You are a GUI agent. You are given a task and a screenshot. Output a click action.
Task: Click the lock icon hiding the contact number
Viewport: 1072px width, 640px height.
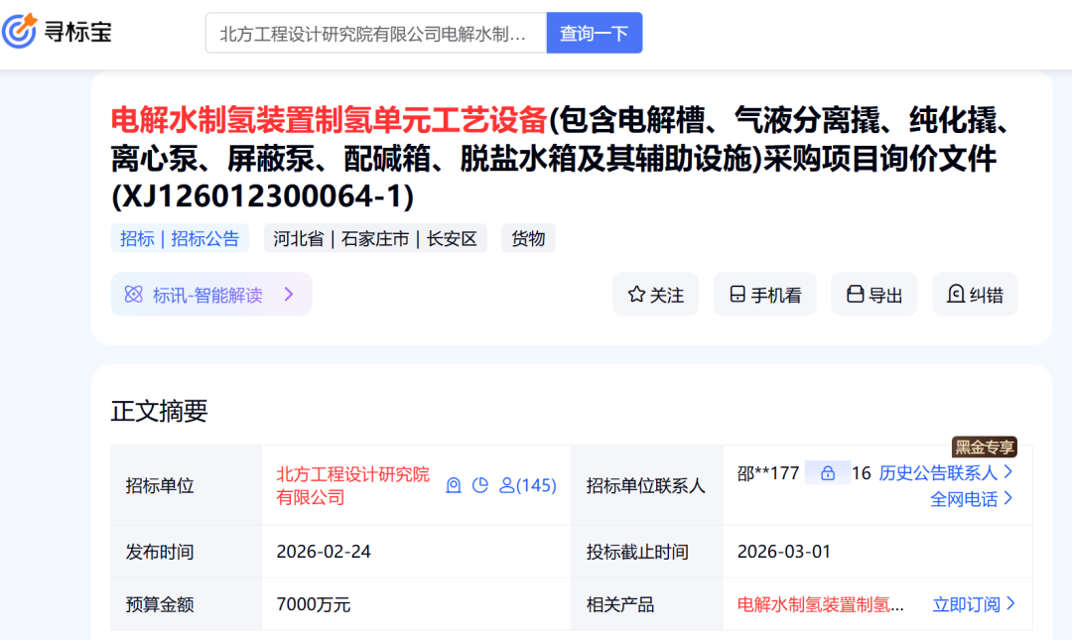[x=828, y=473]
